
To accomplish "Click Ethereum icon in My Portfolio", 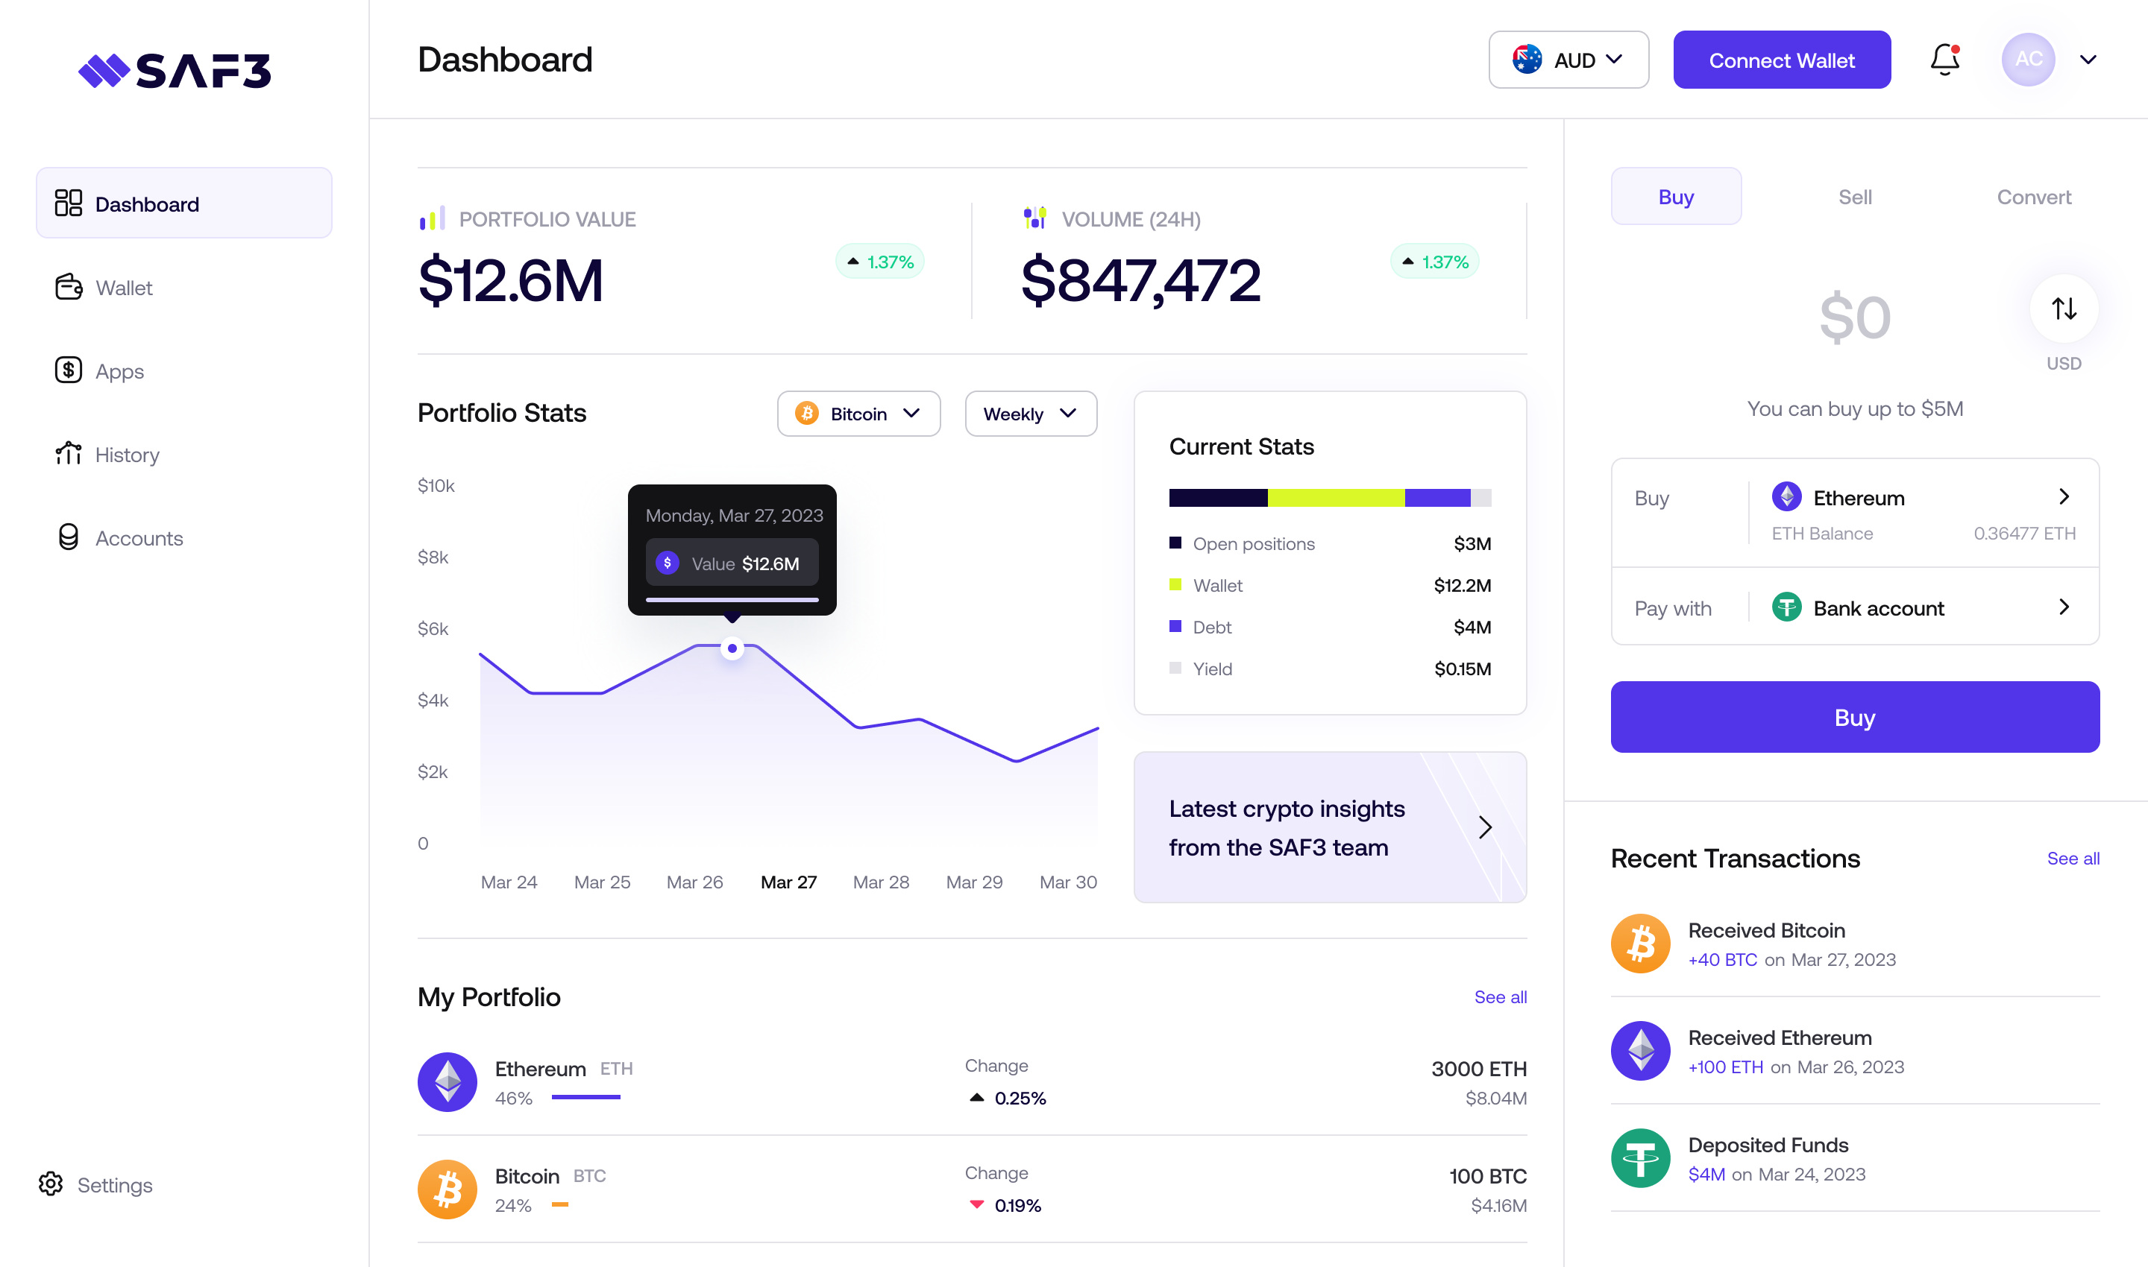I will (447, 1081).
